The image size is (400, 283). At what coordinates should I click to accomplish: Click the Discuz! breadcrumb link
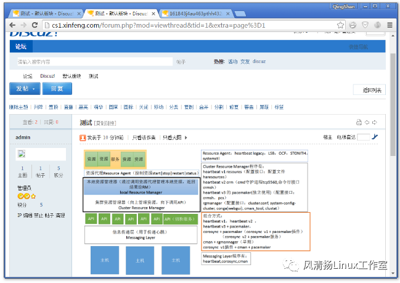click(47, 76)
